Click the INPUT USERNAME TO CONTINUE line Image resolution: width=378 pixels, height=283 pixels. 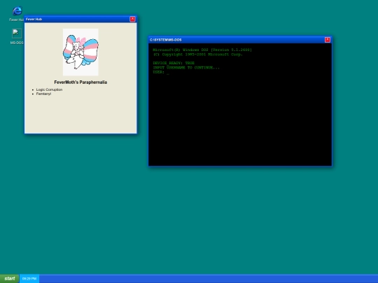pyautogui.click(x=186, y=68)
